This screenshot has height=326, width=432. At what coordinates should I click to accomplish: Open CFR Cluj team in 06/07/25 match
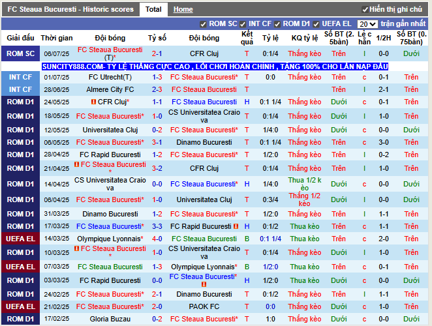click(x=204, y=53)
